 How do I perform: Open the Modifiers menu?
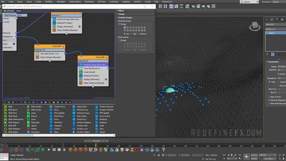[49, 2]
